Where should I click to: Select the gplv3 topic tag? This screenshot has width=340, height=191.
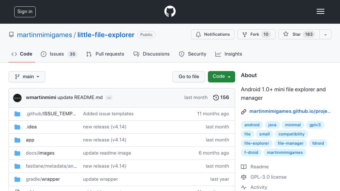pos(315,125)
